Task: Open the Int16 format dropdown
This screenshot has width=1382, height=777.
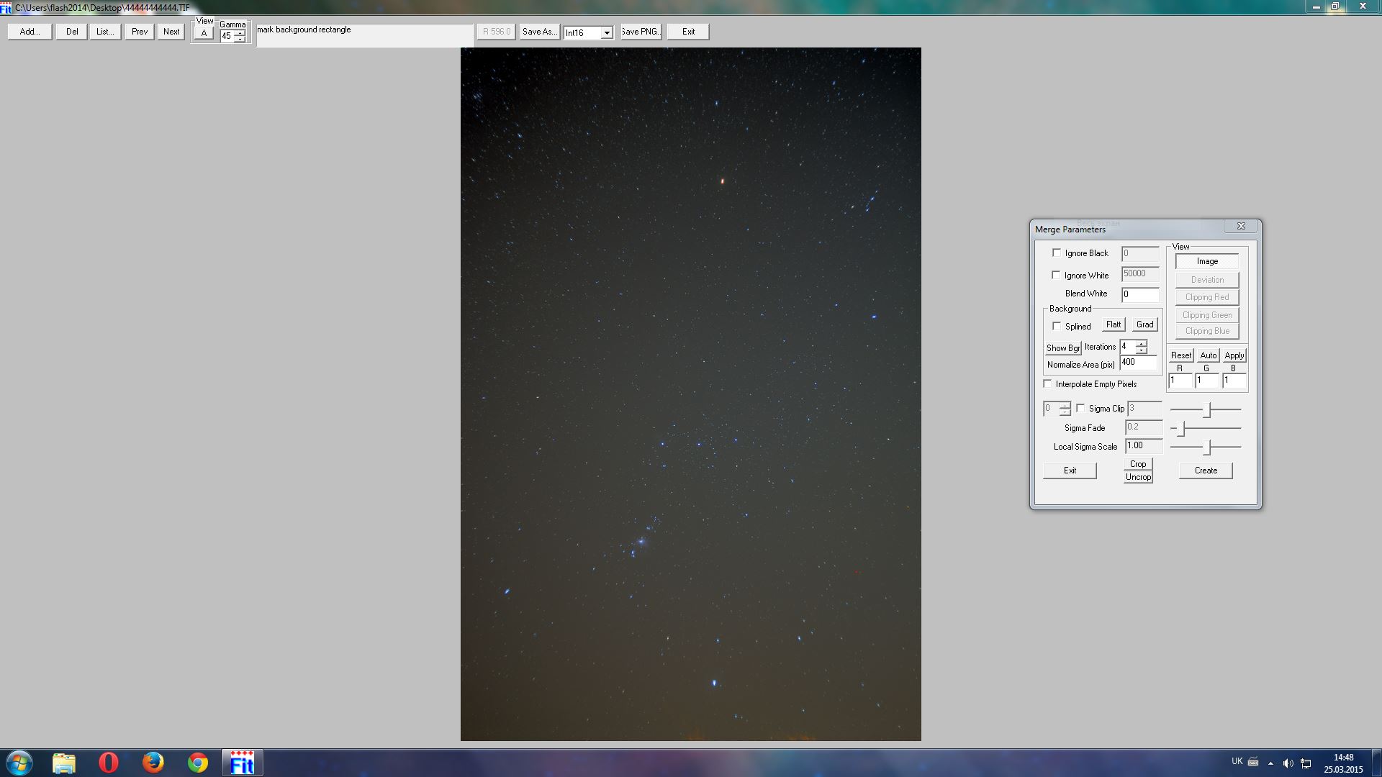Action: (607, 33)
